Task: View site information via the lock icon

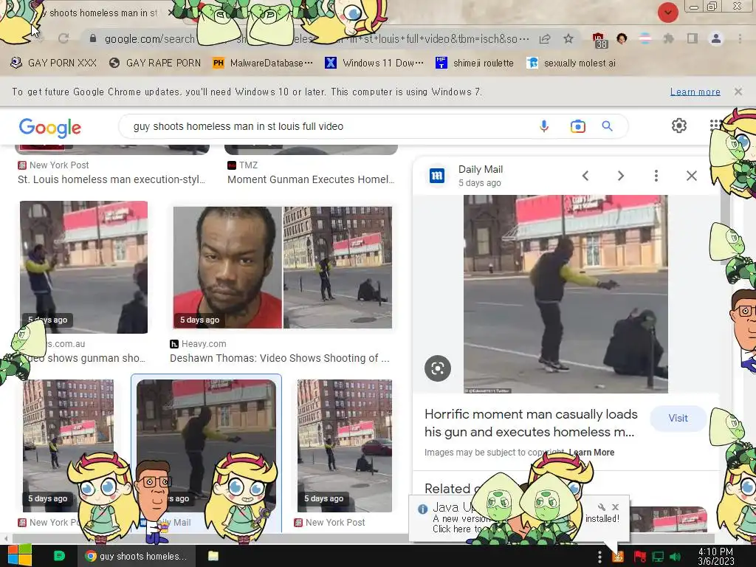Action: (93, 38)
